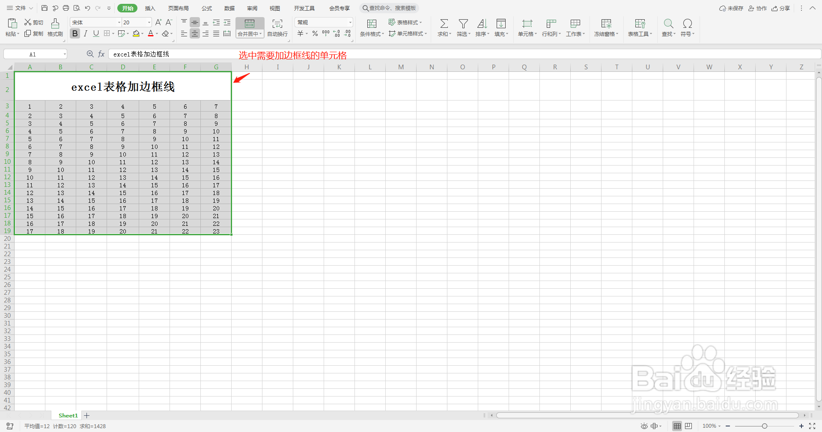Open Print Preview from quick access bar
This screenshot has width=822, height=432.
click(x=77, y=8)
